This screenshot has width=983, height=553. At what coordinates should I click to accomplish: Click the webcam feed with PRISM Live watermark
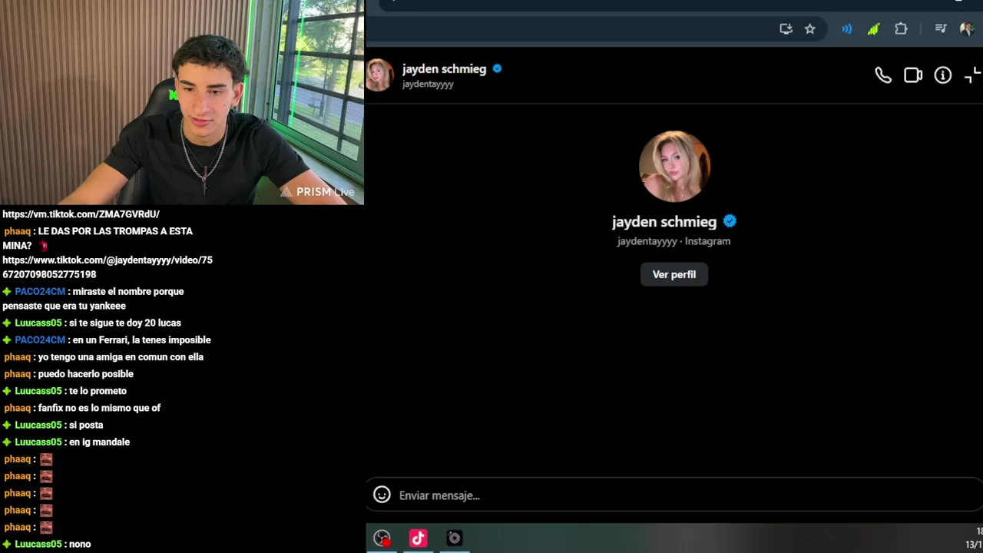pos(182,102)
